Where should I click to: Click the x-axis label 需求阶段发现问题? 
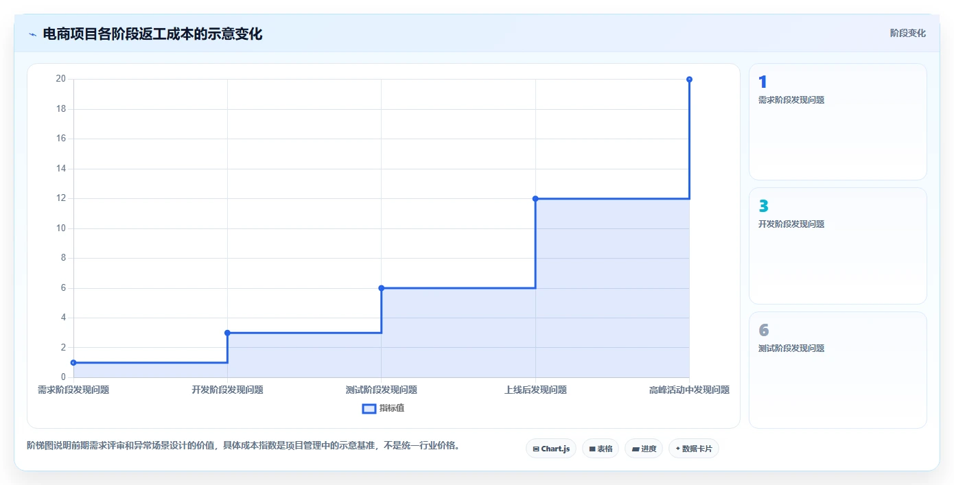pyautogui.click(x=73, y=390)
